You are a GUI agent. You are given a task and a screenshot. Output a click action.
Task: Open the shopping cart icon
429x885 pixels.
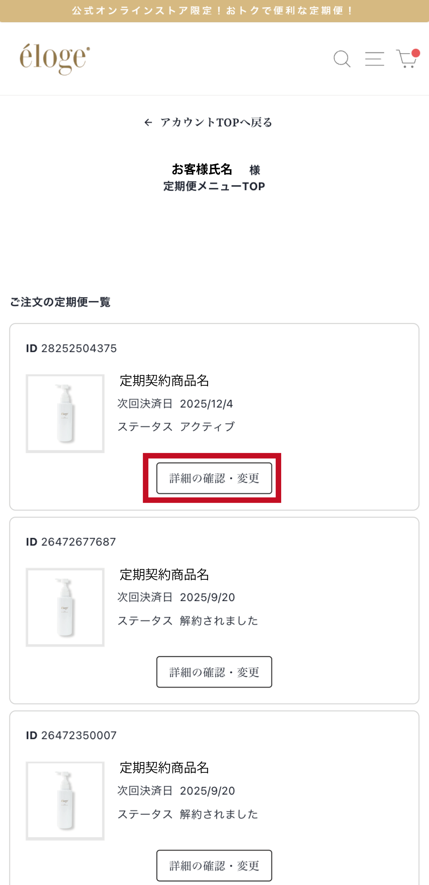point(406,59)
